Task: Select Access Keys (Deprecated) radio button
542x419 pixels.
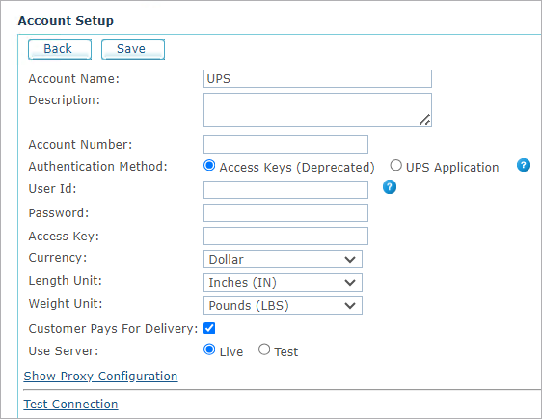Action: coord(209,166)
